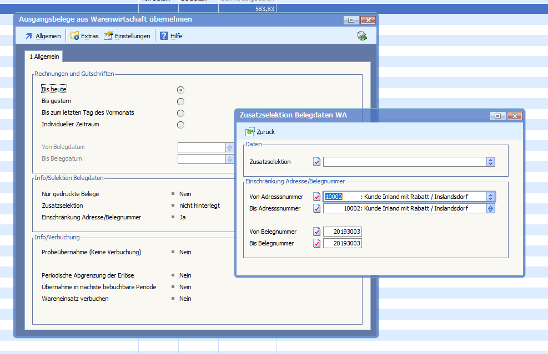This screenshot has height=354, width=548.
Task: Select the Bis gestern radio button
Action: point(180,101)
